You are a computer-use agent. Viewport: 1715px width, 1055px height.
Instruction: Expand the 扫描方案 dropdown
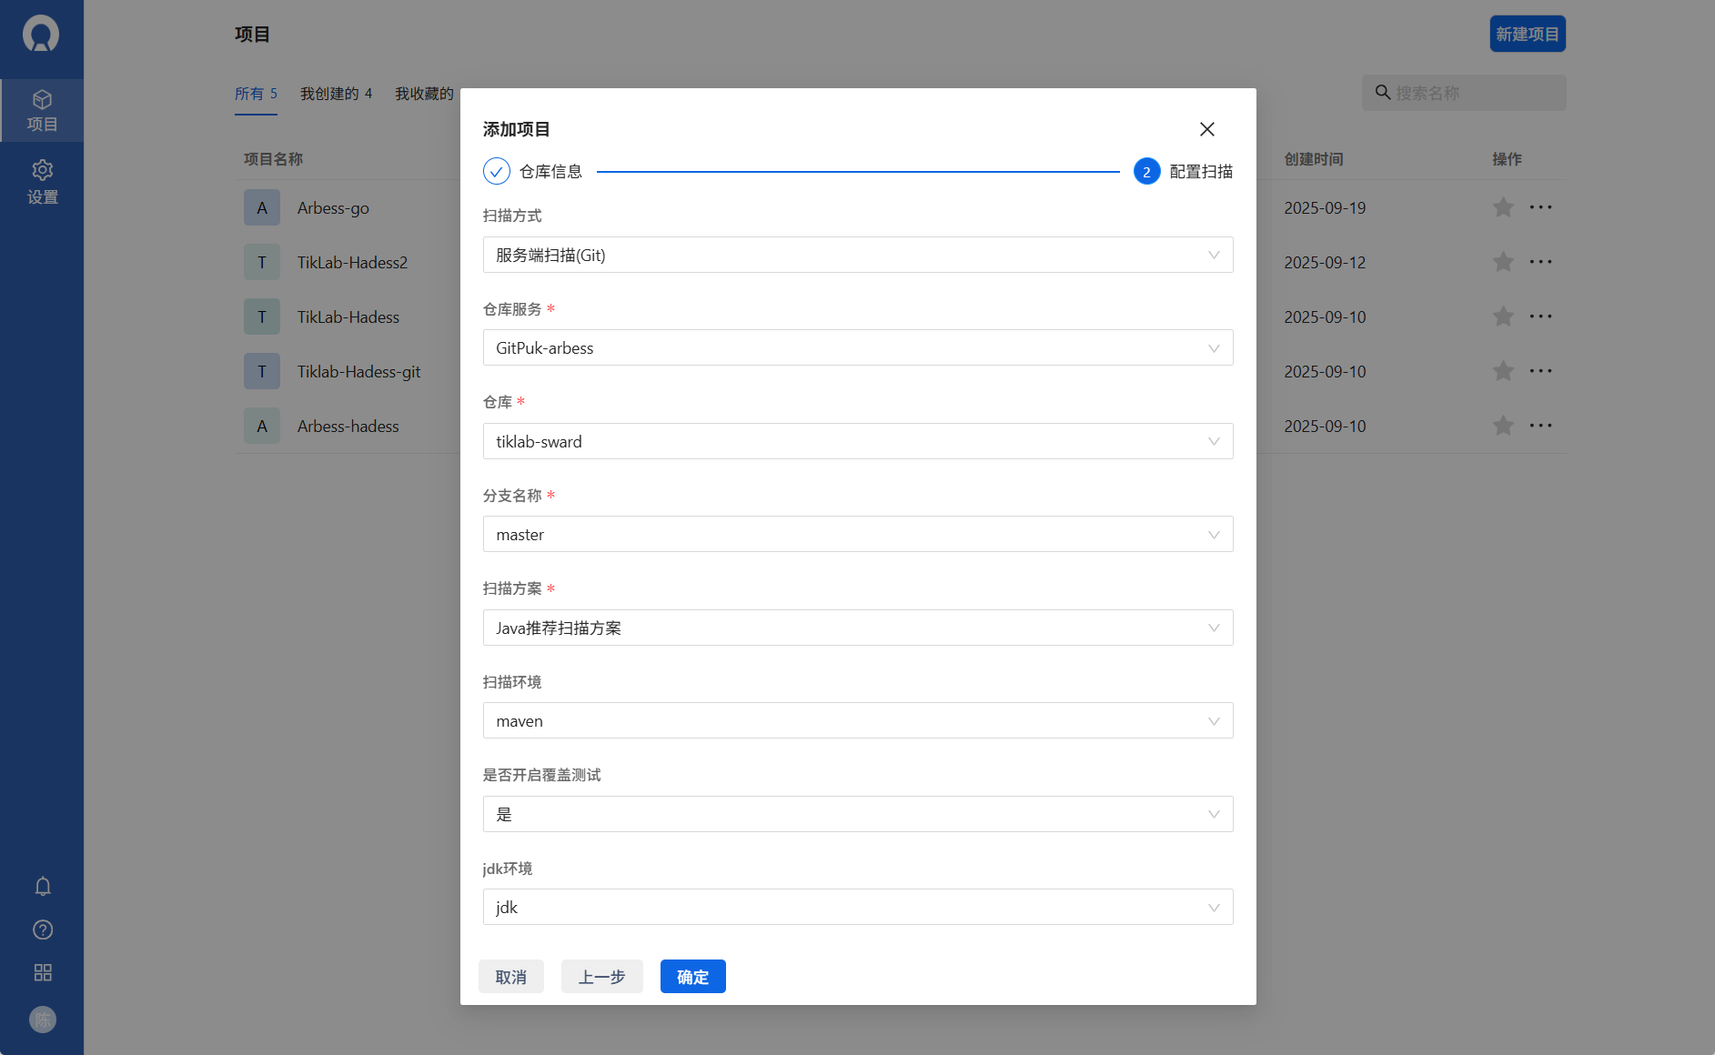(858, 628)
